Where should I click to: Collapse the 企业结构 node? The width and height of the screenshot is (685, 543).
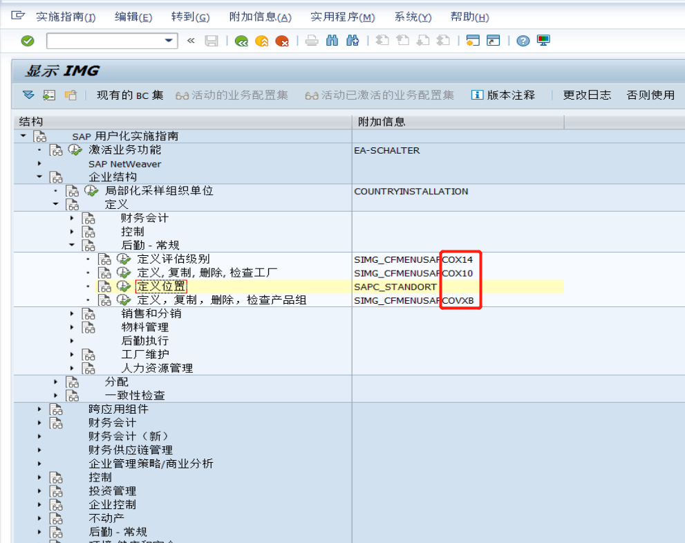click(39, 177)
